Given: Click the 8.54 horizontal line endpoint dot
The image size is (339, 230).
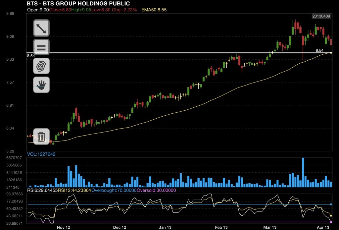Looking at the screenshot, I should [x=331, y=53].
